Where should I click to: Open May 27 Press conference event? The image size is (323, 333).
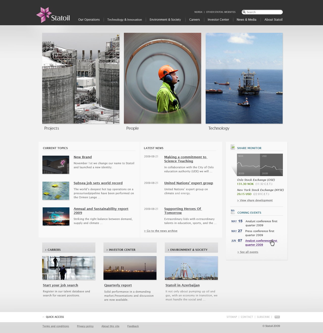pyautogui.click(x=260, y=233)
